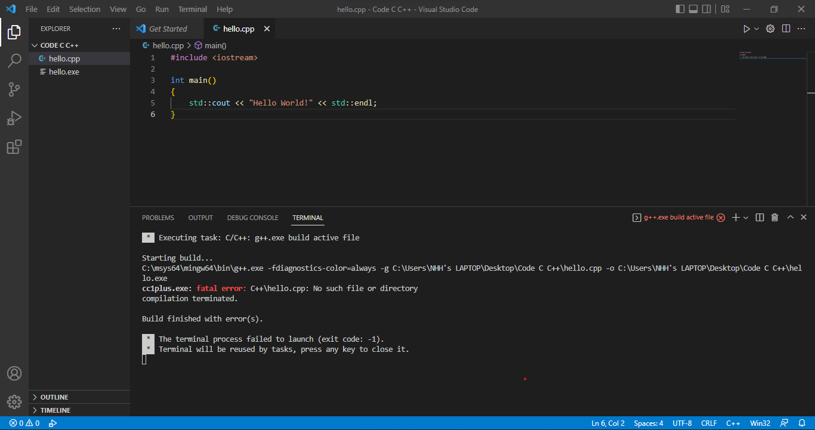Switch to the PROBLEMS panel tab
815x430 pixels.
(x=158, y=218)
